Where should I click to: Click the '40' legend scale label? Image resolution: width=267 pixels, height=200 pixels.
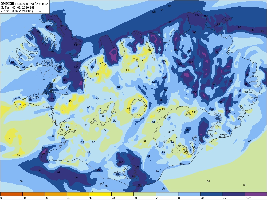point(91,198)
